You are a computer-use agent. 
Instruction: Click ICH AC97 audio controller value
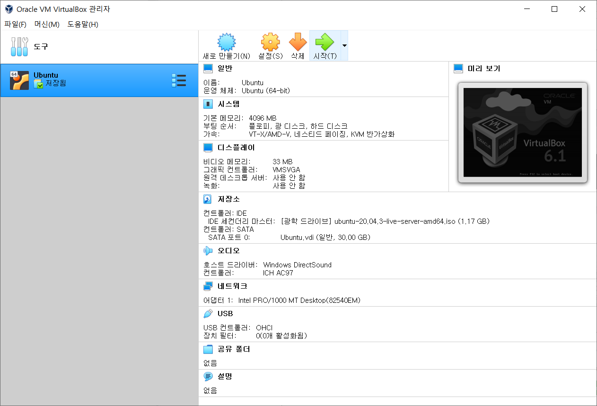click(x=278, y=273)
